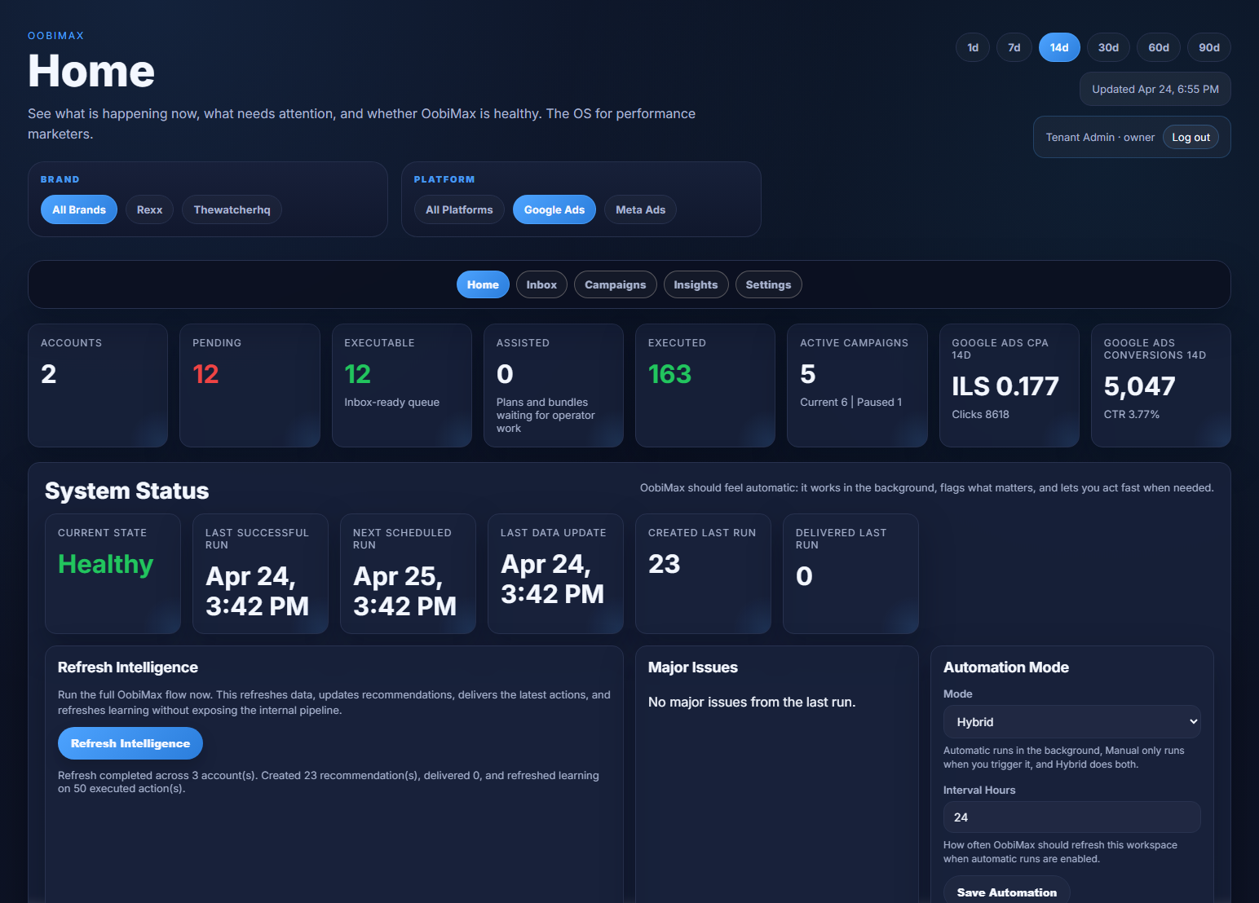The width and height of the screenshot is (1259, 903).
Task: Click Save Automation button
Action: click(x=1006, y=892)
